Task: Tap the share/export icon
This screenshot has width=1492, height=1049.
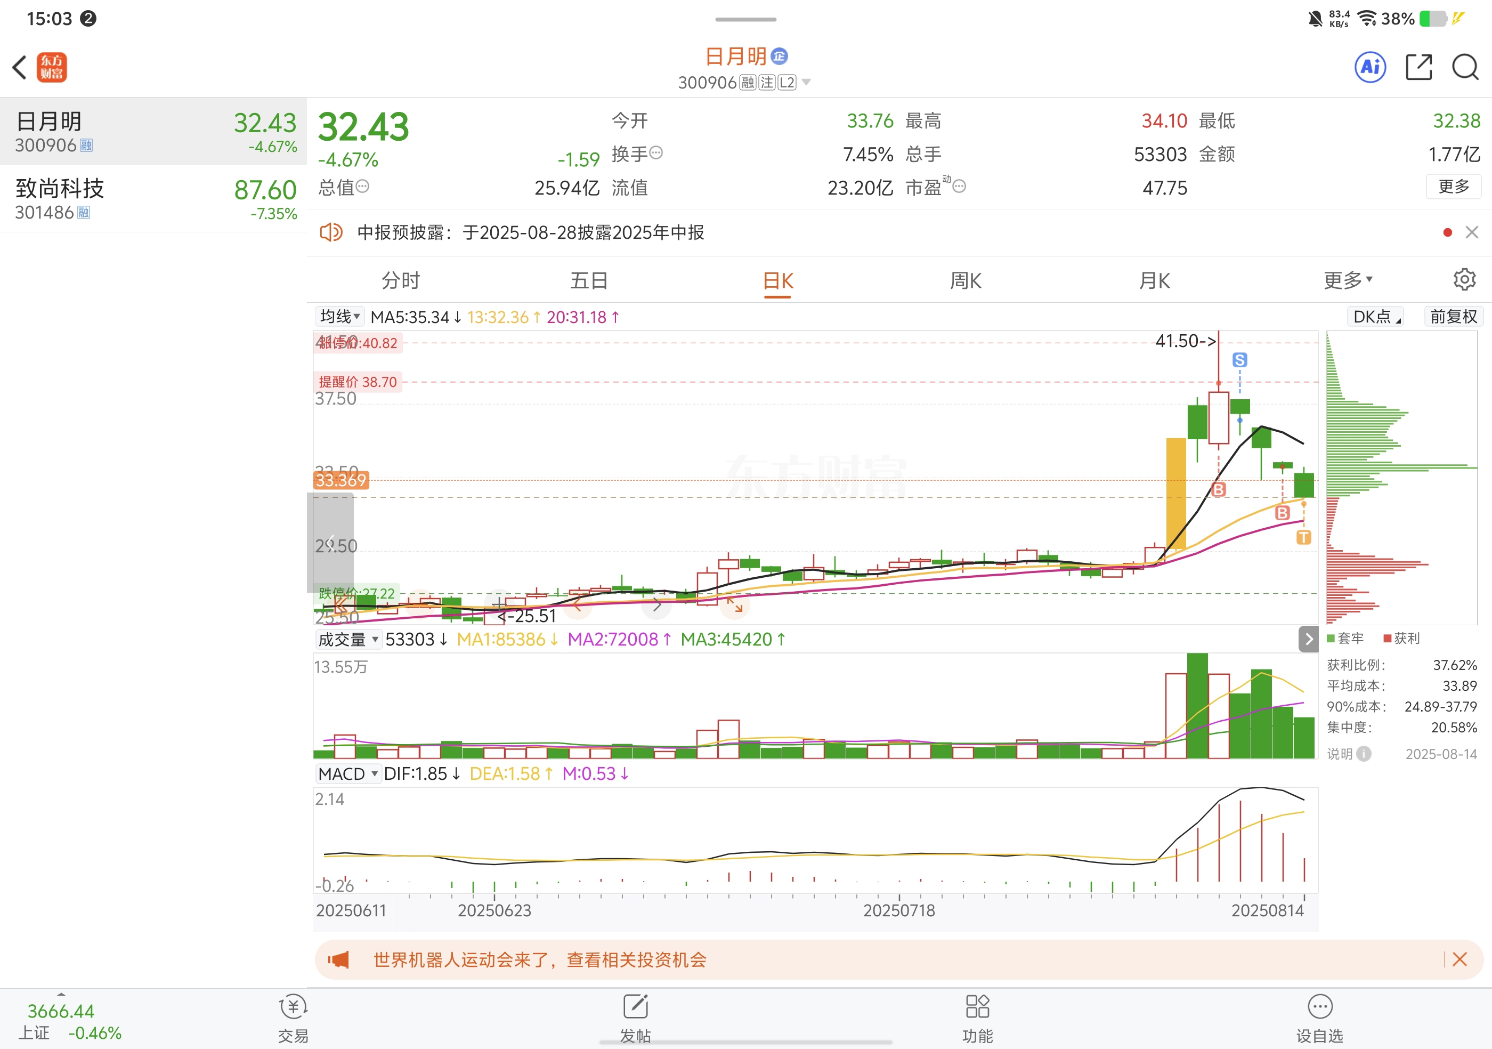Action: (1418, 67)
